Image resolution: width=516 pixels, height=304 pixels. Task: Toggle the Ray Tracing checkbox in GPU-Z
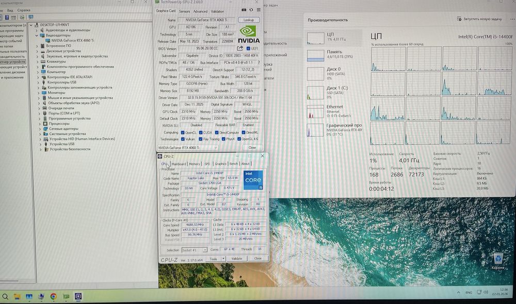pos(201,139)
